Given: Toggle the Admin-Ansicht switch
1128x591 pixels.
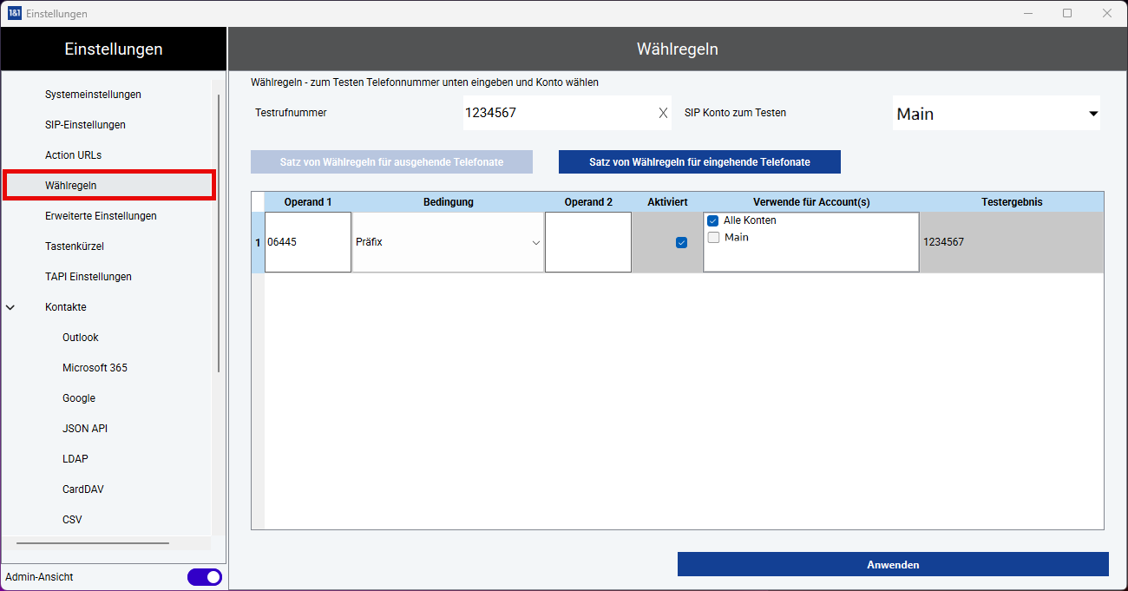Looking at the screenshot, I should 205,577.
